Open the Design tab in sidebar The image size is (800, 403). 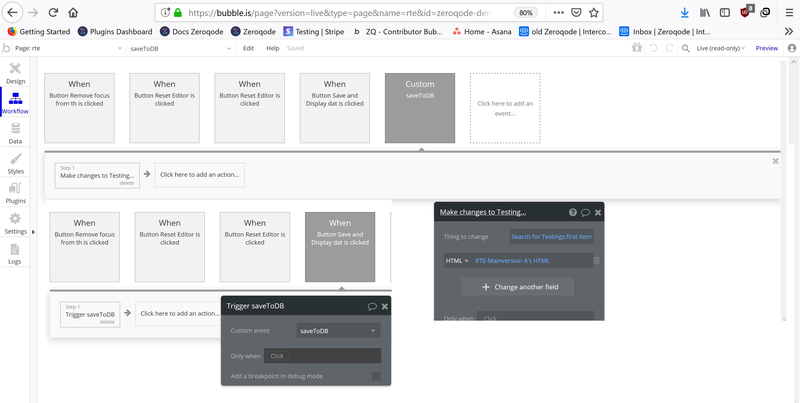click(x=15, y=73)
